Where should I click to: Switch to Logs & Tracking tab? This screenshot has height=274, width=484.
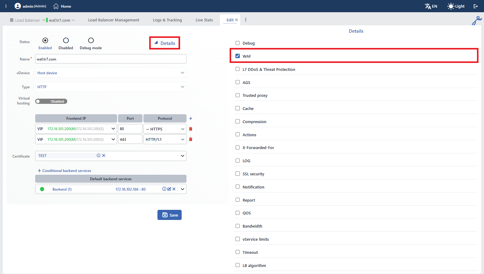[x=167, y=20]
